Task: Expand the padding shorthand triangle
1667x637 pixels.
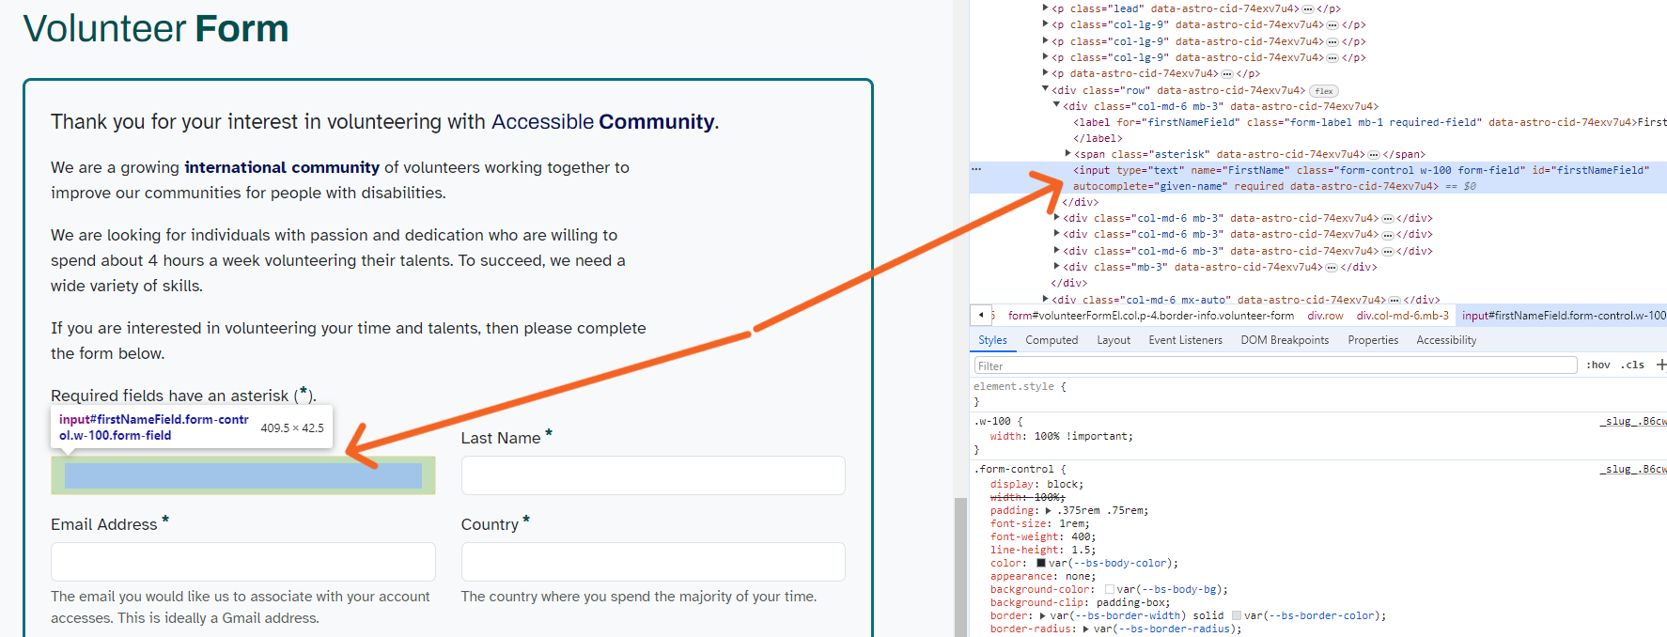Action: click(x=1049, y=510)
